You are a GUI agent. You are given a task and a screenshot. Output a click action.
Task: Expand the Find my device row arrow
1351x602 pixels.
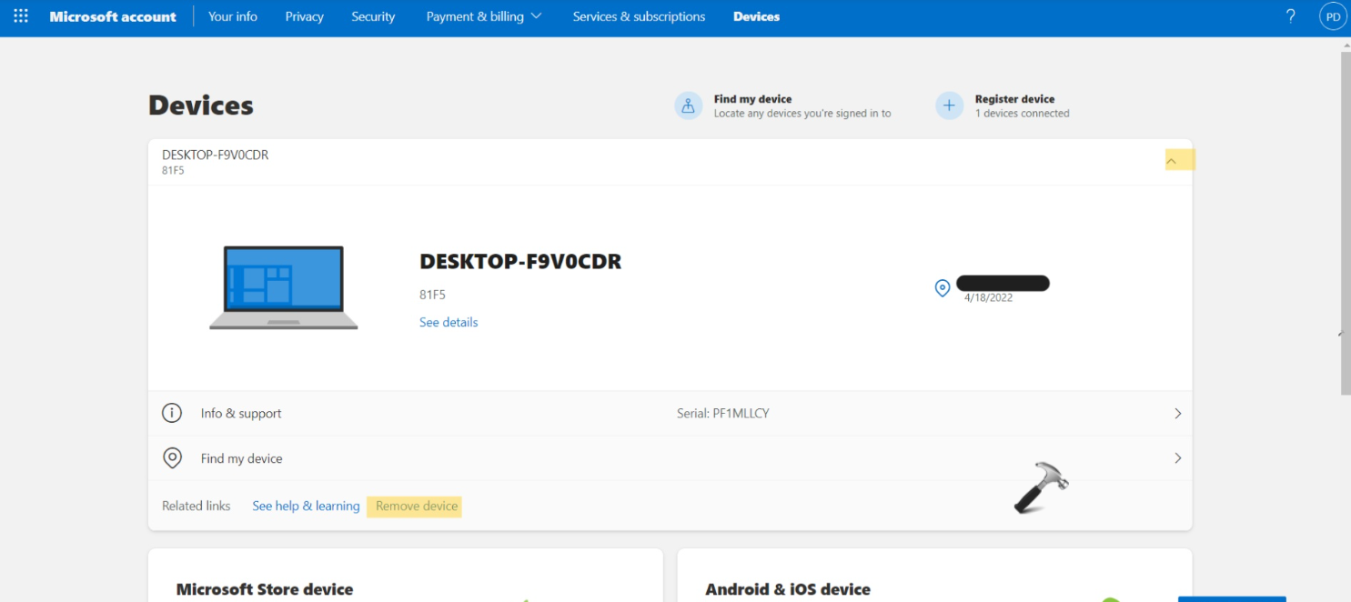[1177, 458]
